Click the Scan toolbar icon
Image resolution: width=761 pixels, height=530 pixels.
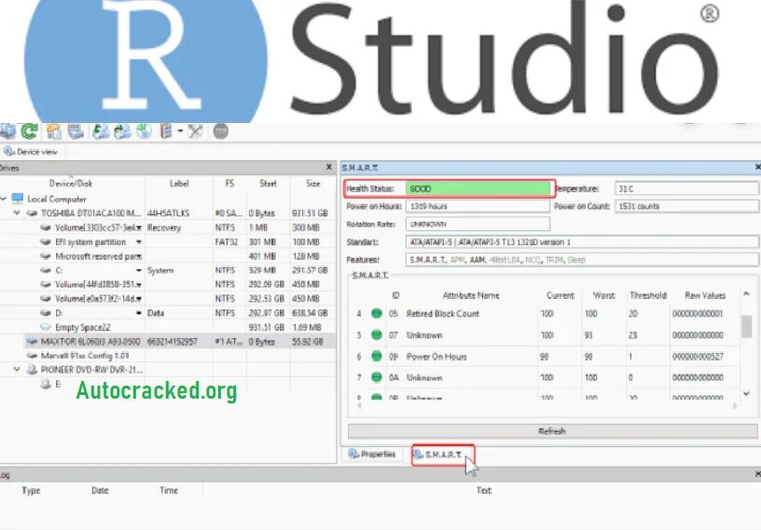(x=76, y=131)
